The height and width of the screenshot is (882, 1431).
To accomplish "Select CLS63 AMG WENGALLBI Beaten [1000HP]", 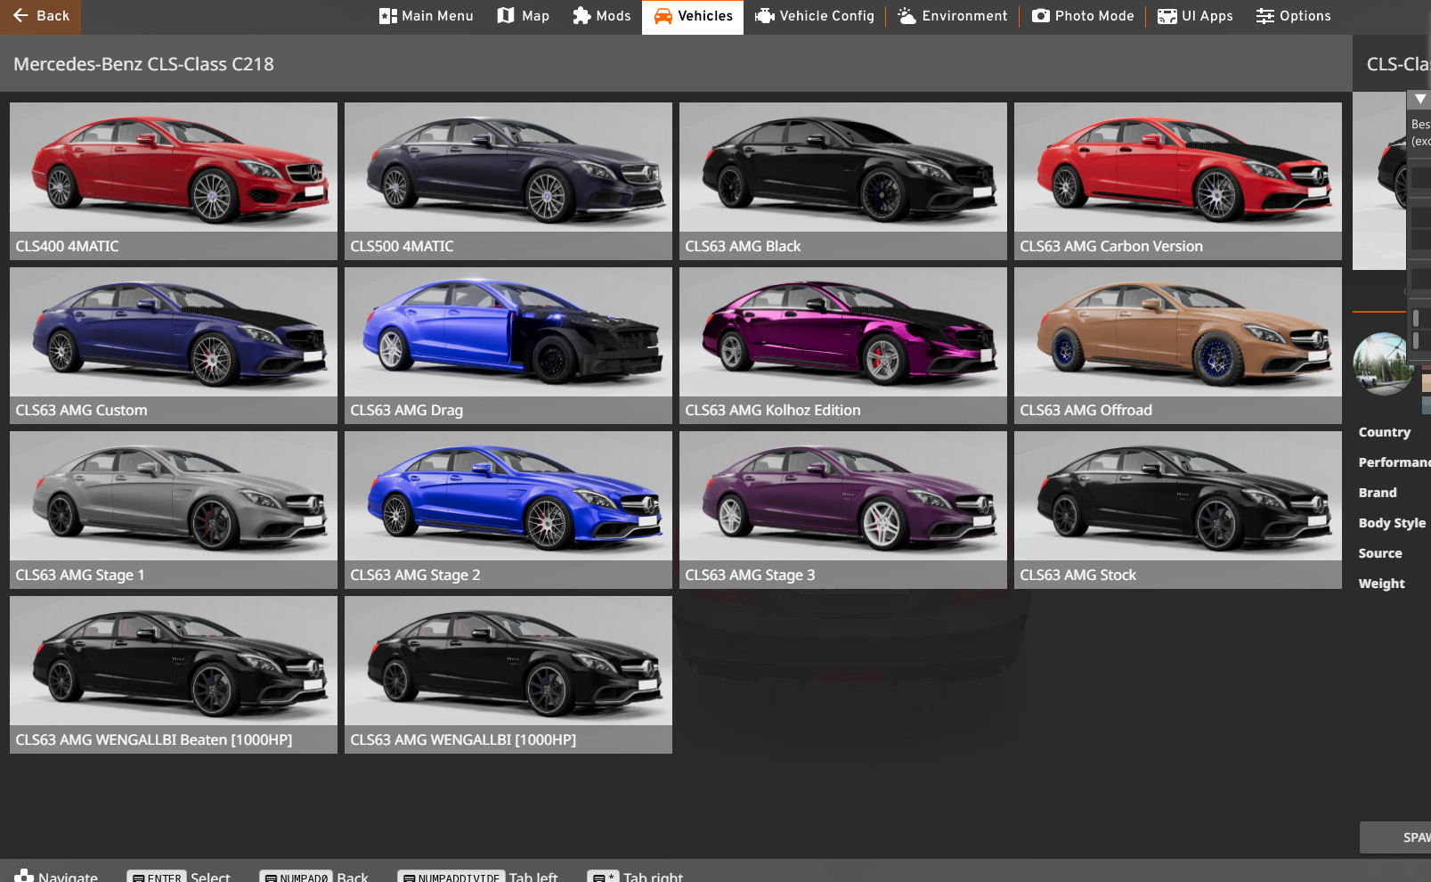I will 174,674.
